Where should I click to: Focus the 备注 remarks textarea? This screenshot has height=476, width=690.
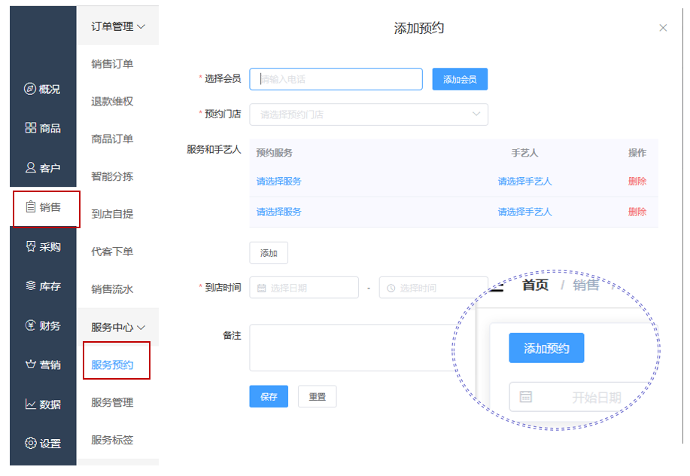pos(352,348)
